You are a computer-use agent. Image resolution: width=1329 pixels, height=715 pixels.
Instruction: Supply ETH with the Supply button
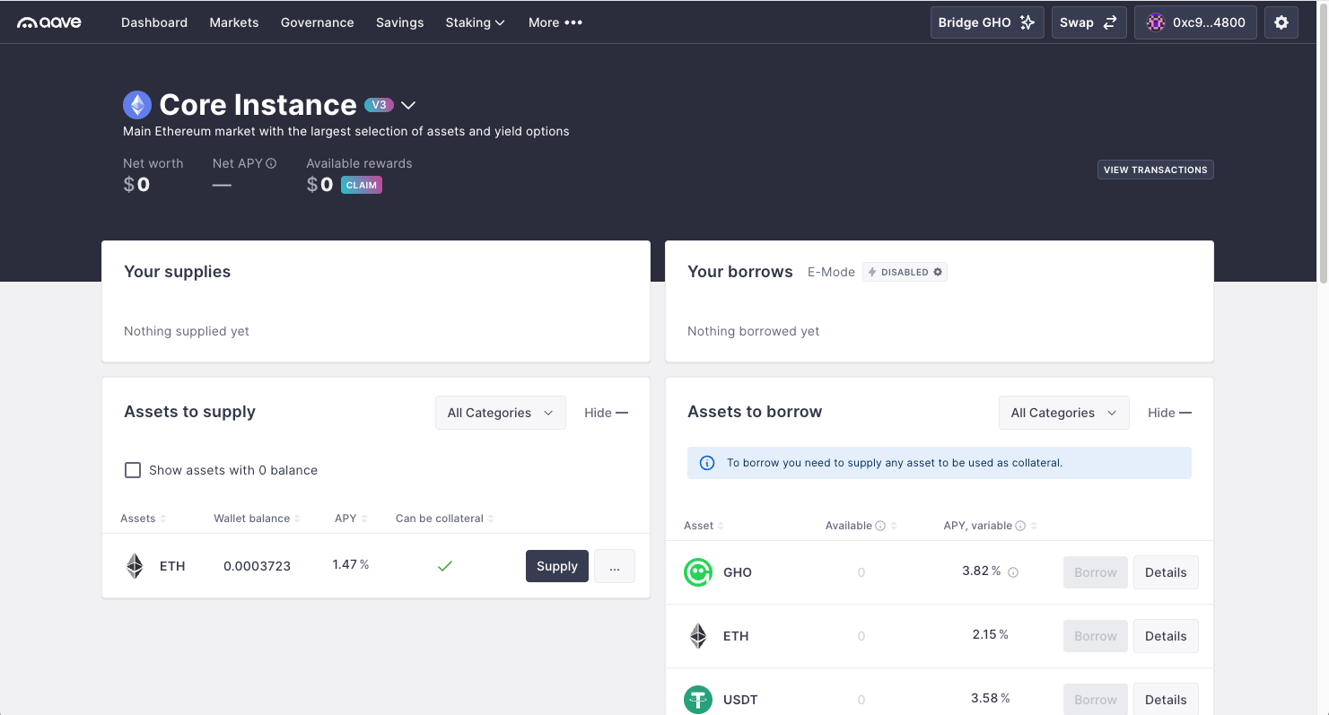point(557,566)
